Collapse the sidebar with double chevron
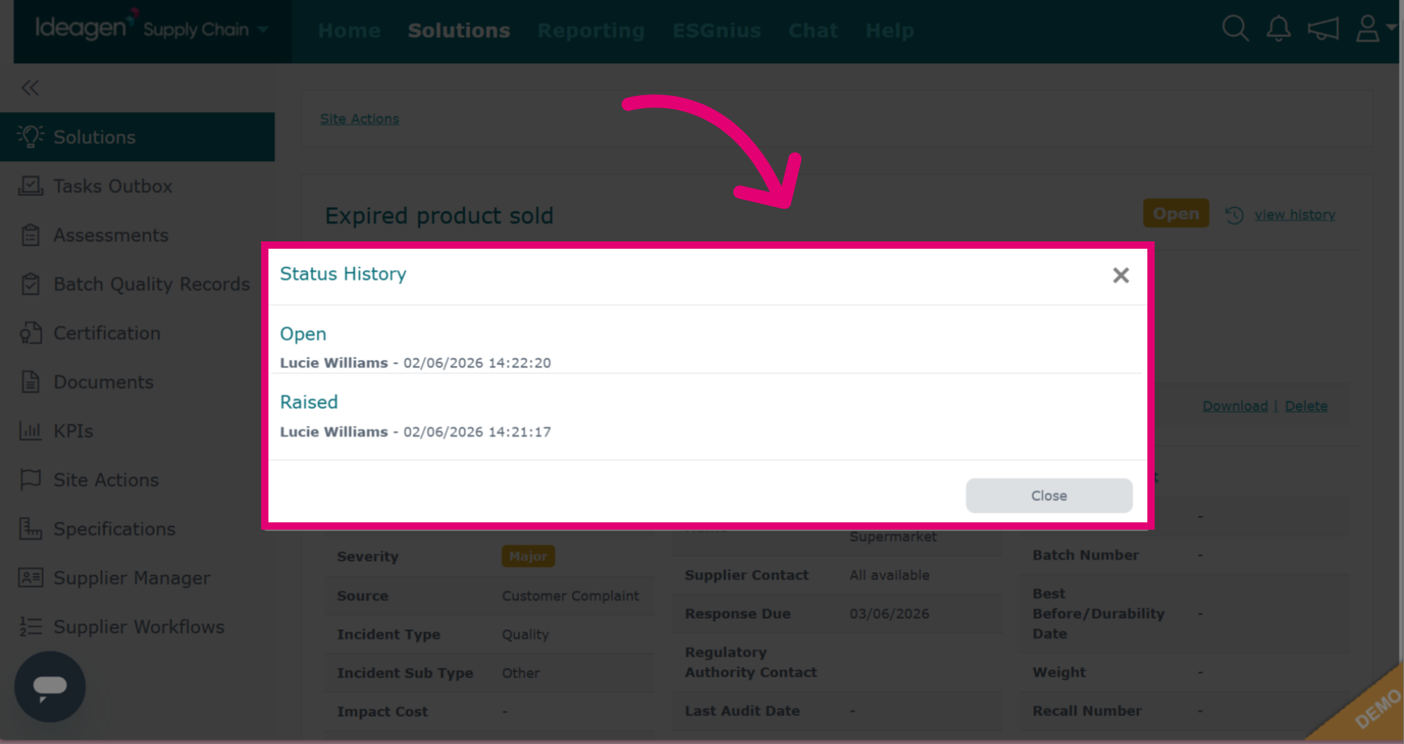Image resolution: width=1404 pixels, height=744 pixels. [30, 88]
